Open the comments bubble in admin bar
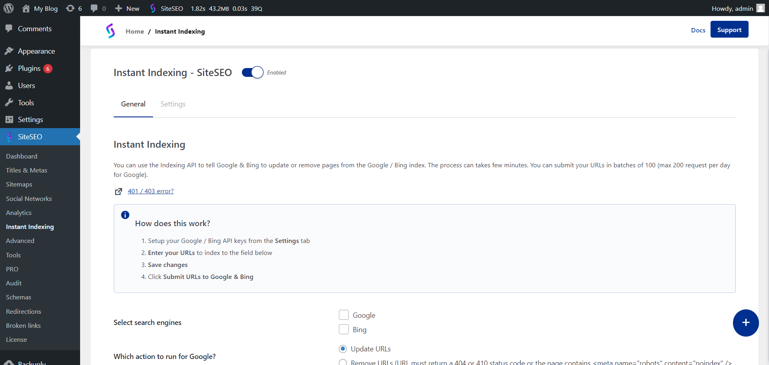The width and height of the screenshot is (769, 365). 94,8
